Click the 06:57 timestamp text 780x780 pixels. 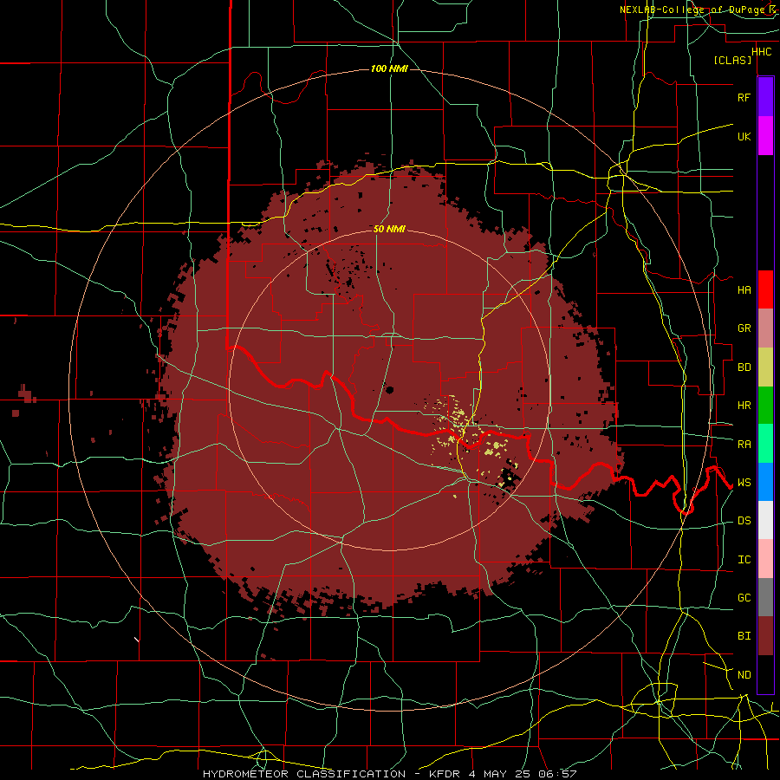[556, 774]
